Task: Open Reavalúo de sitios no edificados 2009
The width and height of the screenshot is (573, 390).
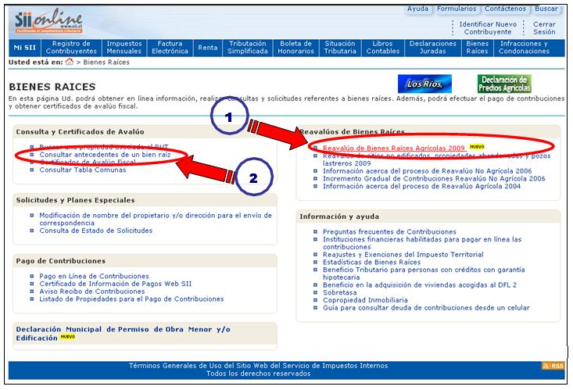Action: (436, 159)
